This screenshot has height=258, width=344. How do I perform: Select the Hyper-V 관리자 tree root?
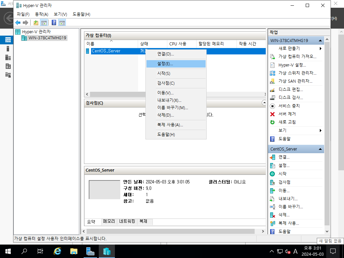pos(36,32)
